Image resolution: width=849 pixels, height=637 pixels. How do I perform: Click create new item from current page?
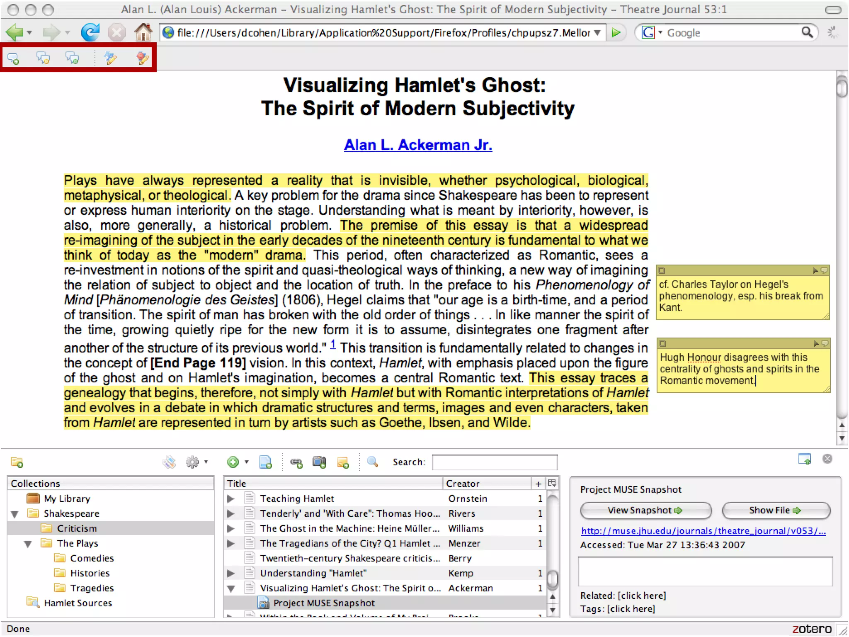pos(265,462)
